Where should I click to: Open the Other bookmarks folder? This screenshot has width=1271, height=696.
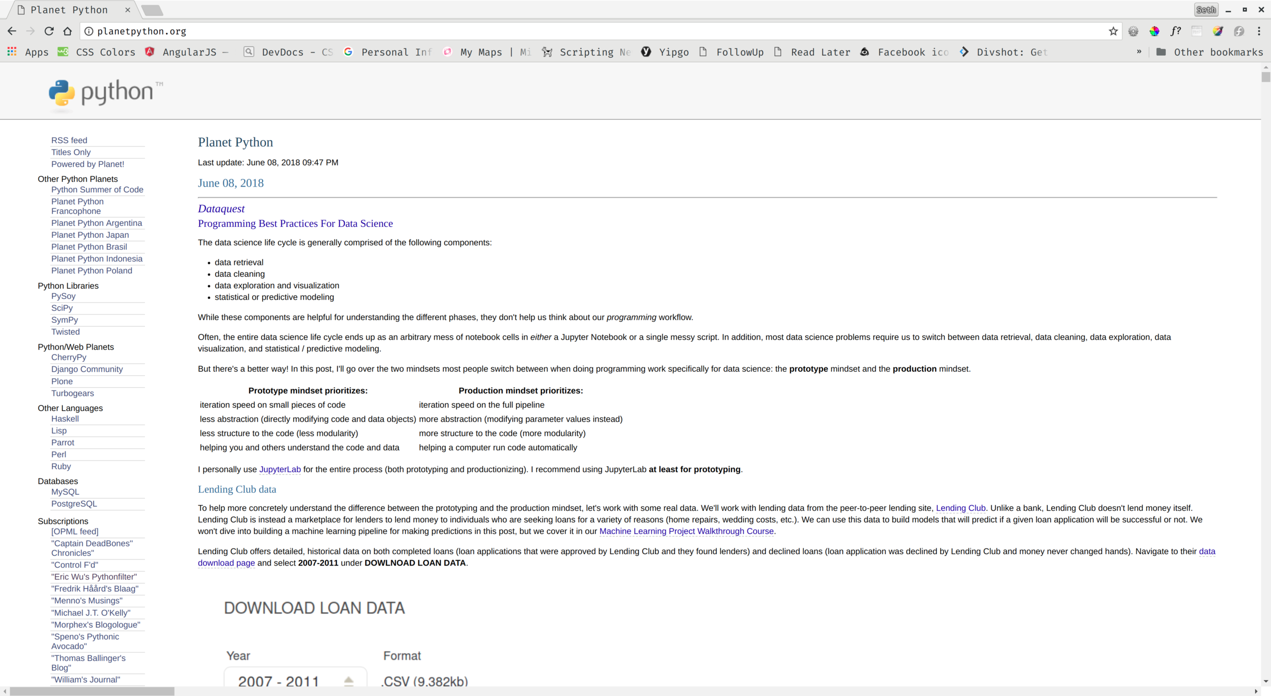point(1209,52)
